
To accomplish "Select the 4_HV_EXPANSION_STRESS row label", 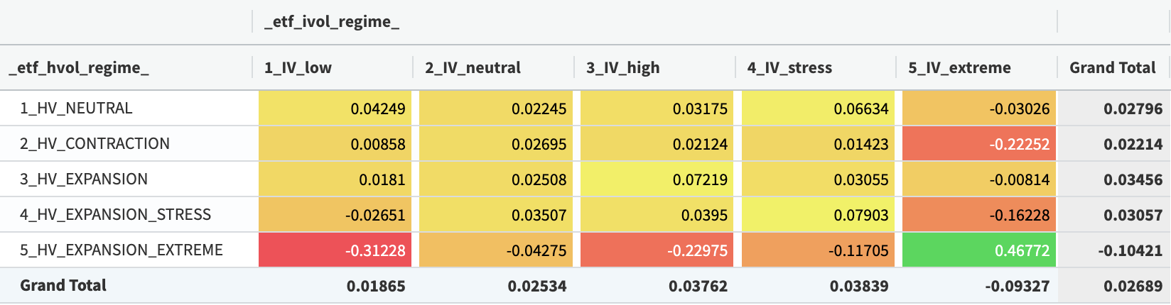I will point(115,215).
